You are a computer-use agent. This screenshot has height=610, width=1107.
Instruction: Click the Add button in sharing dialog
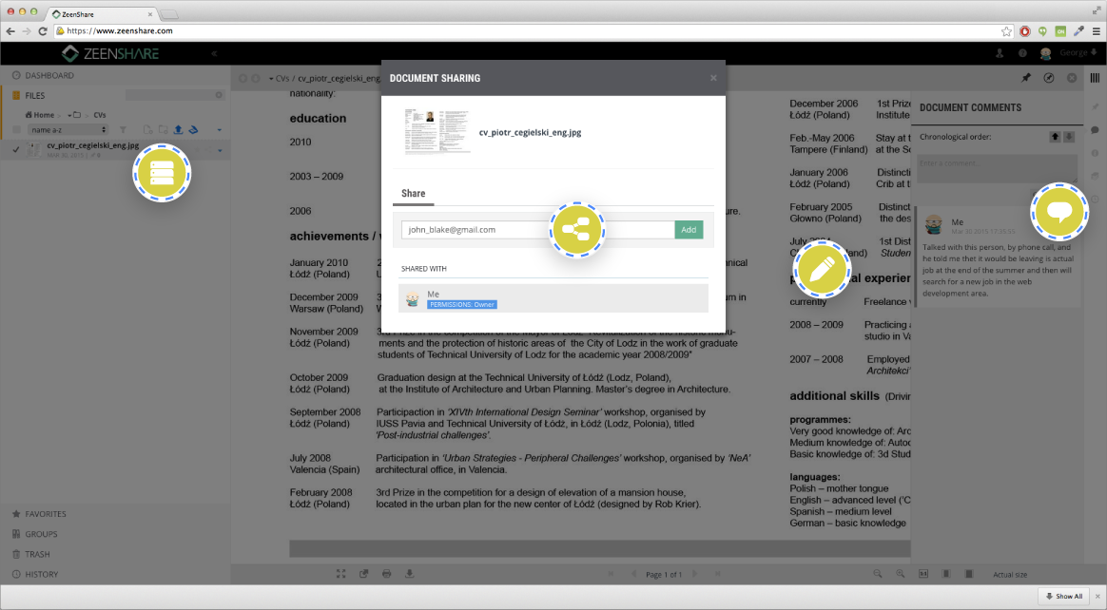coord(689,230)
